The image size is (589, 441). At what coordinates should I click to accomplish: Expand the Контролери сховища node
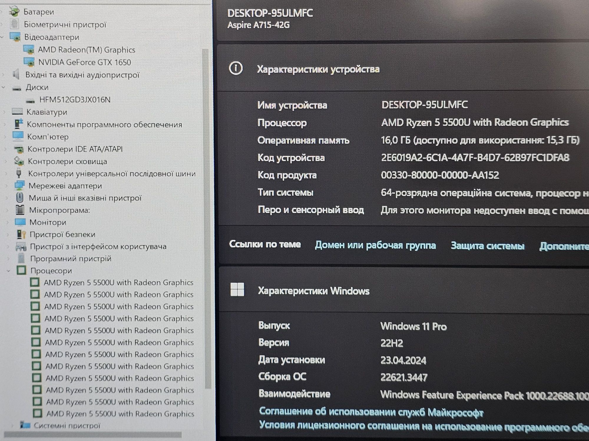coord(6,161)
